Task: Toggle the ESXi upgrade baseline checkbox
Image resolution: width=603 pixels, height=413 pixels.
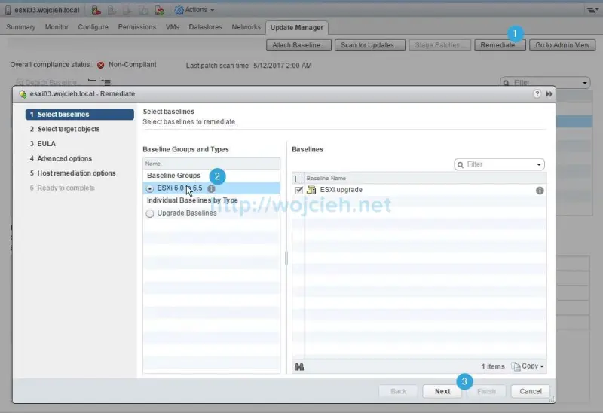Action: [x=298, y=190]
